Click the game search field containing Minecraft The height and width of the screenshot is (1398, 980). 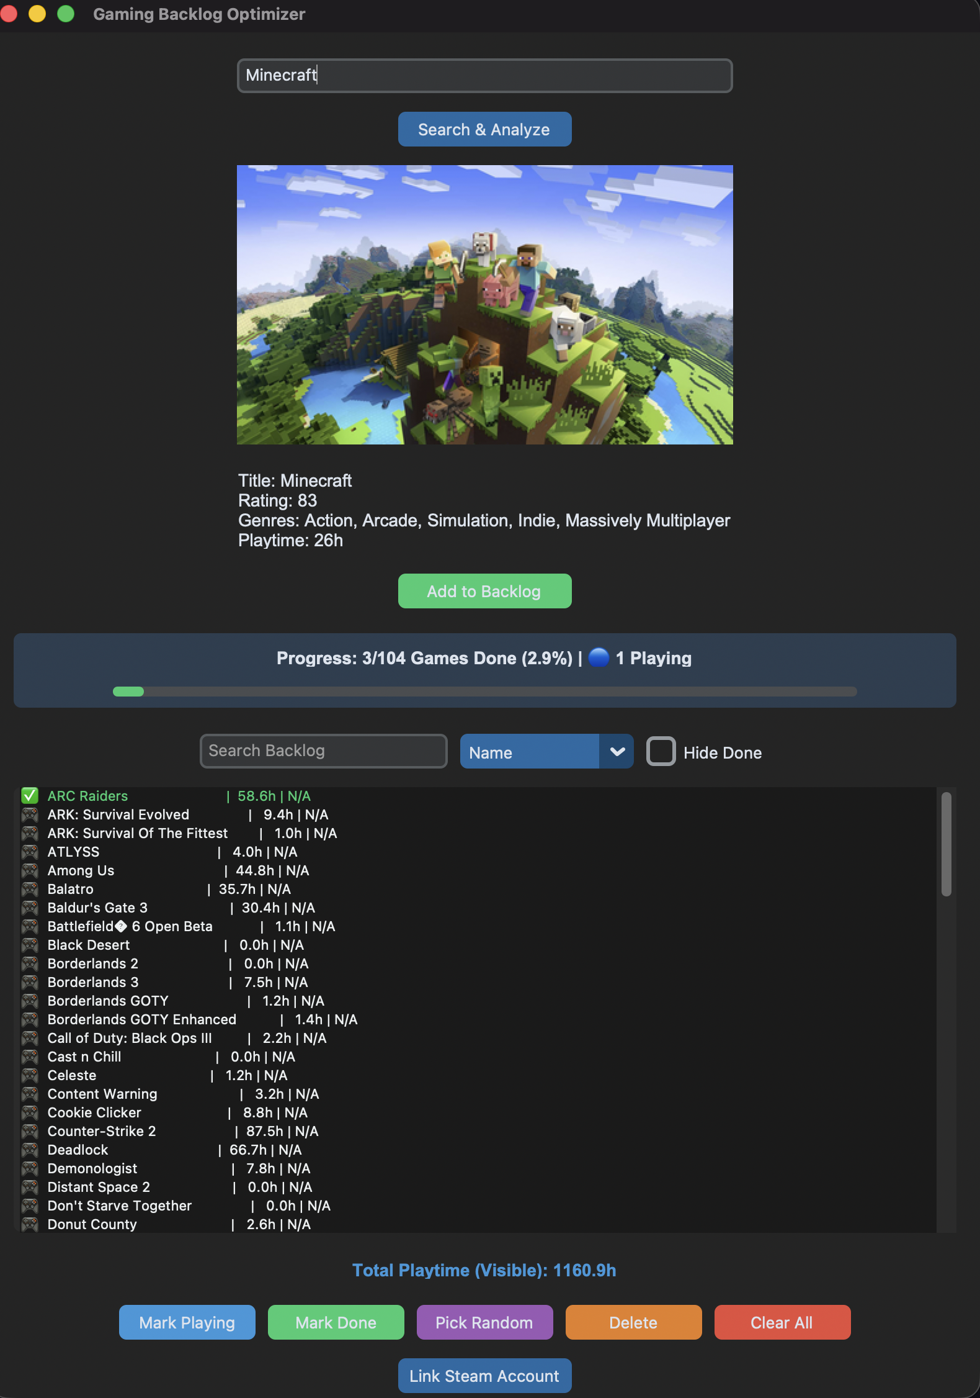pyautogui.click(x=484, y=76)
